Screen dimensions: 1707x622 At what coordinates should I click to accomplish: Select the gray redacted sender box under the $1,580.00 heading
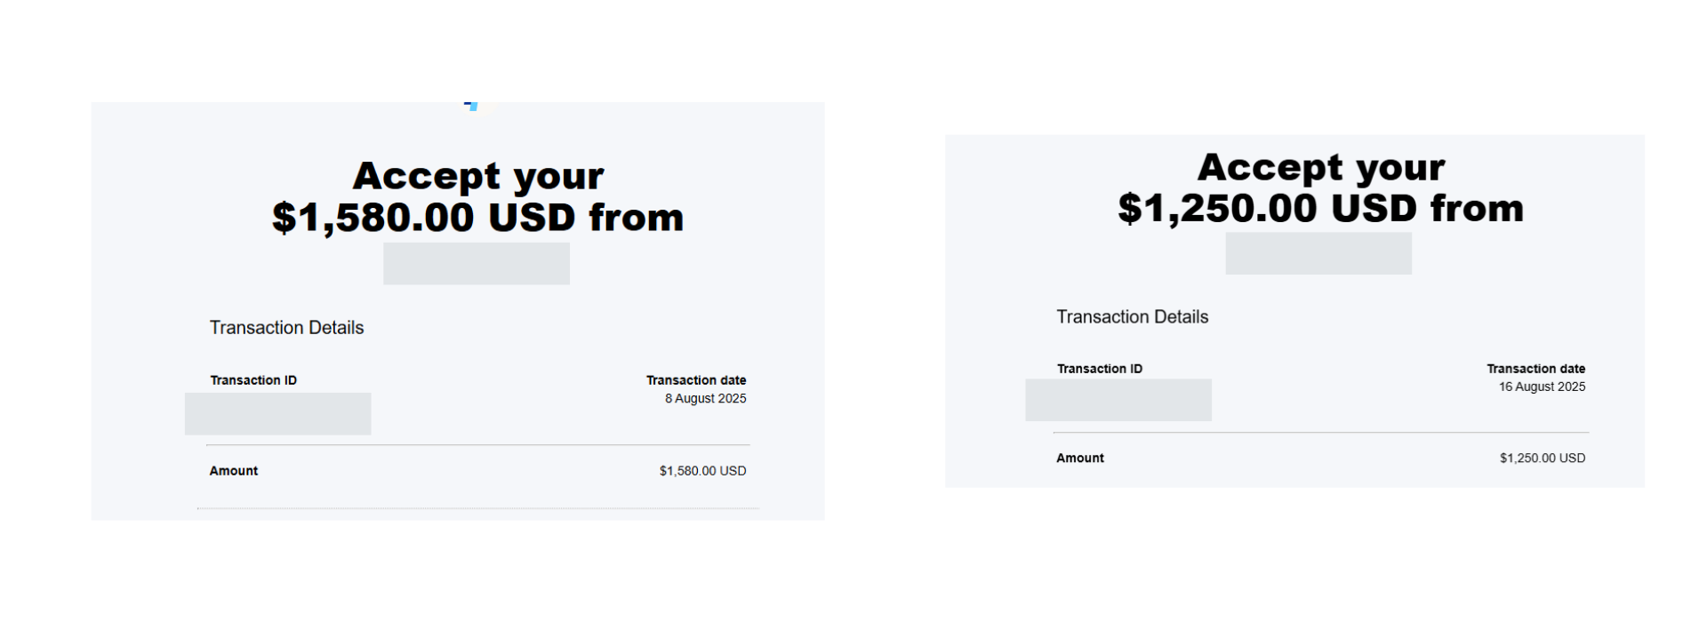click(x=476, y=264)
